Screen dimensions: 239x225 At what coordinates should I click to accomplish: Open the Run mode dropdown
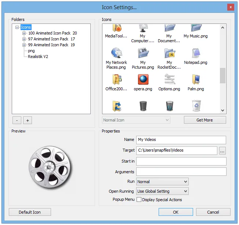tap(162, 182)
